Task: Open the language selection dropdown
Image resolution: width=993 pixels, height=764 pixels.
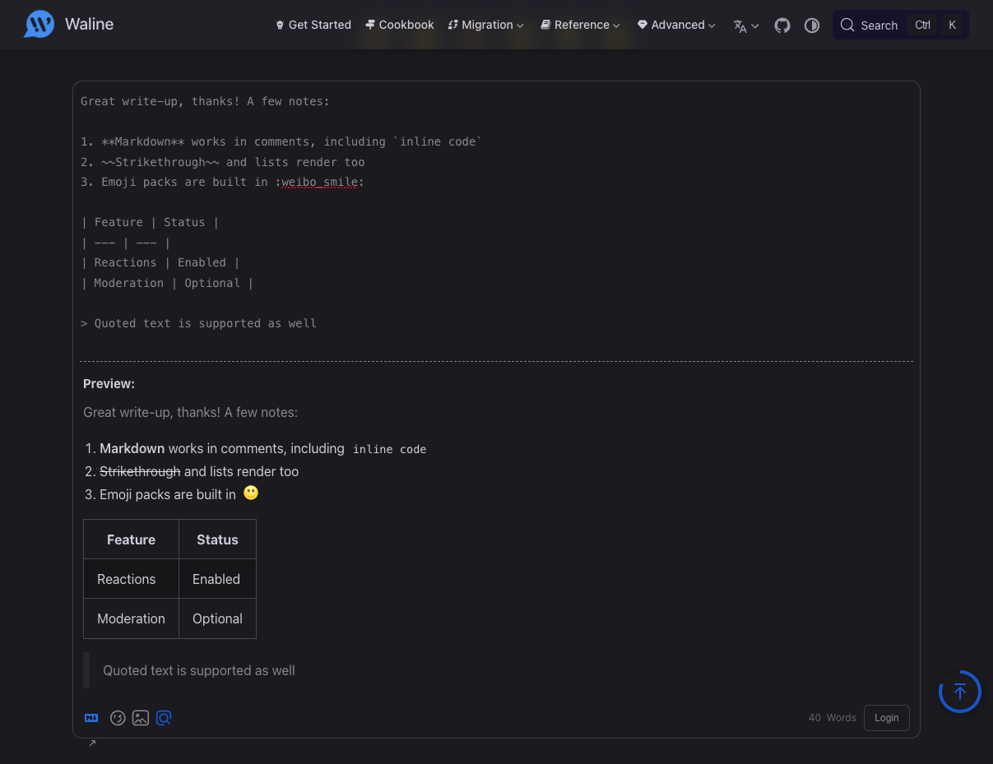Action: click(746, 25)
